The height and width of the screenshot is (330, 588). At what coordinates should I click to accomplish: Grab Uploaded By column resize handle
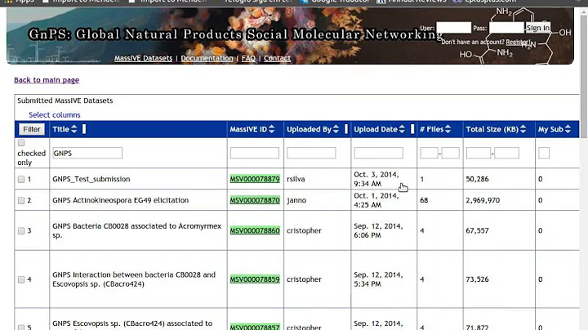pyautogui.click(x=346, y=129)
